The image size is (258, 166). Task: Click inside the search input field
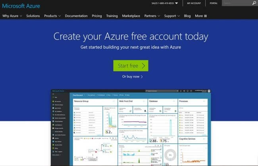pyautogui.click(x=237, y=3)
